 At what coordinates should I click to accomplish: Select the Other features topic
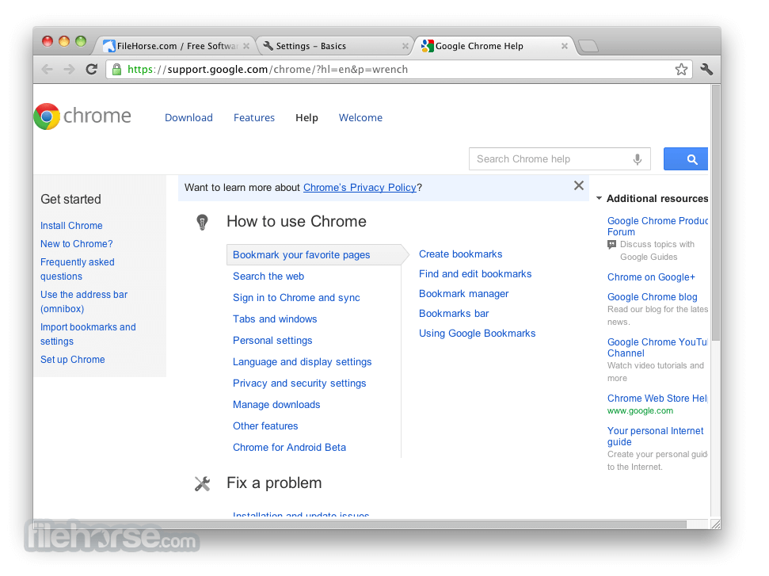[265, 426]
